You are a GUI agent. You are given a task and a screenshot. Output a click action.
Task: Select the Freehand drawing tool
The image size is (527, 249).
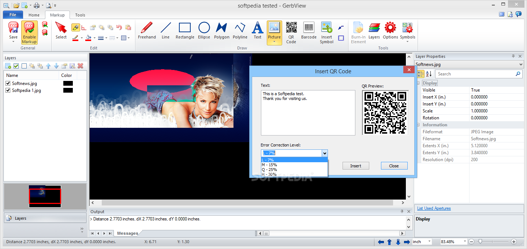pyautogui.click(x=147, y=31)
